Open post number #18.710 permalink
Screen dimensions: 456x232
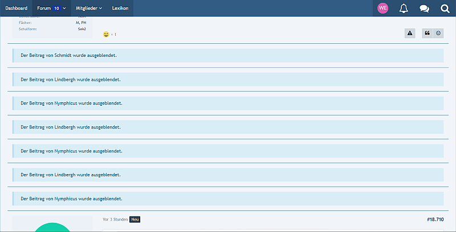tap(434, 219)
